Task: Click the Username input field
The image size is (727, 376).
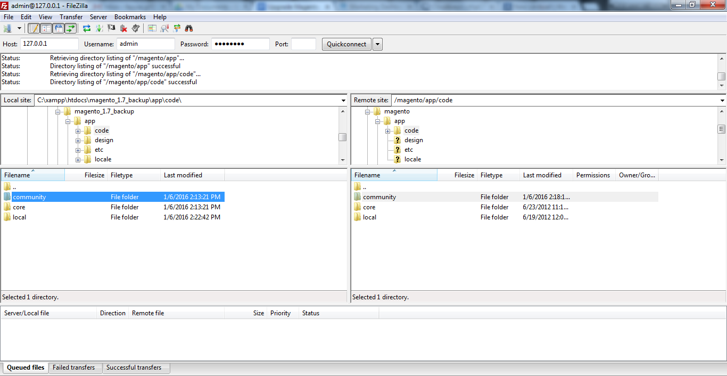Action: [x=146, y=44]
